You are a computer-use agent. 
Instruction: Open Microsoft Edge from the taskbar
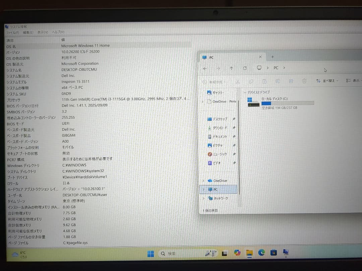[x=262, y=253]
